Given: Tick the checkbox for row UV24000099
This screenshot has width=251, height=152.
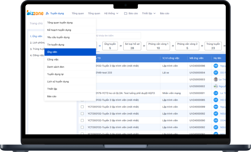Looking at the screenshot, I should click(x=82, y=107).
